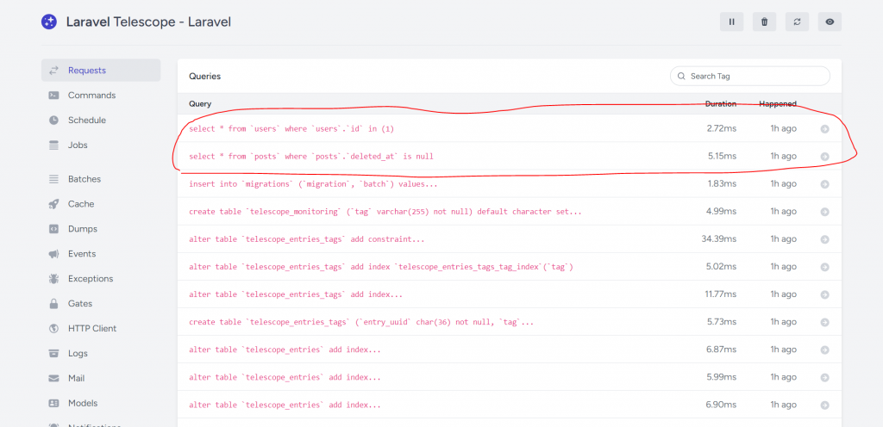
Task: Select the query text selecting from posts
Action: coord(311,156)
